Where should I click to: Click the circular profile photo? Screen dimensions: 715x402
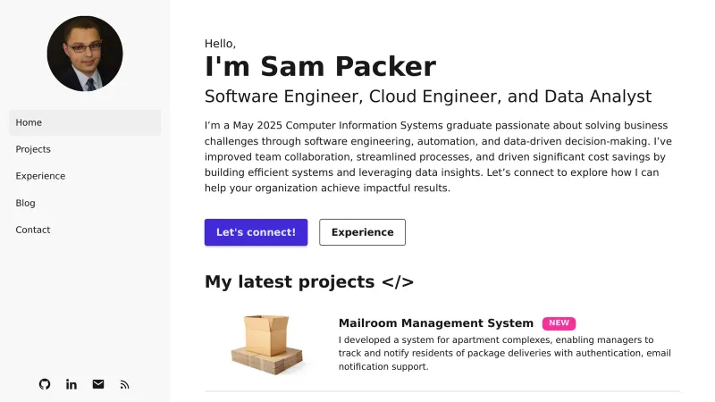[x=85, y=54]
